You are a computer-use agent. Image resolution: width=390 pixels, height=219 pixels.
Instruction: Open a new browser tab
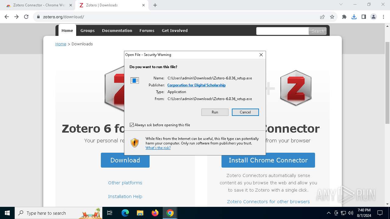coord(155,5)
